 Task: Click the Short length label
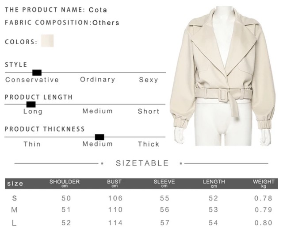(x=149, y=111)
